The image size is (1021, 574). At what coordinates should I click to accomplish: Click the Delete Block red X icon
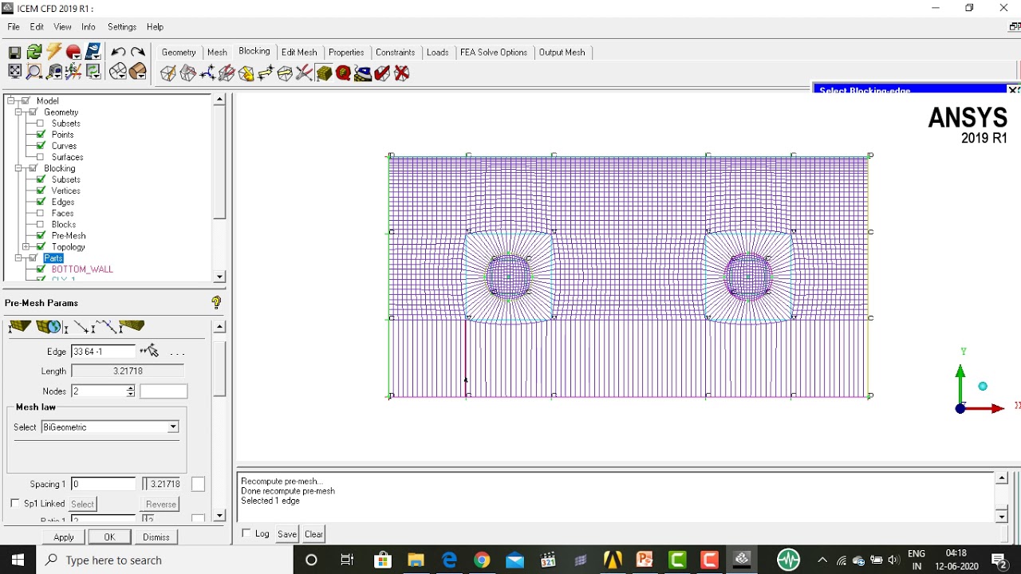(x=402, y=73)
